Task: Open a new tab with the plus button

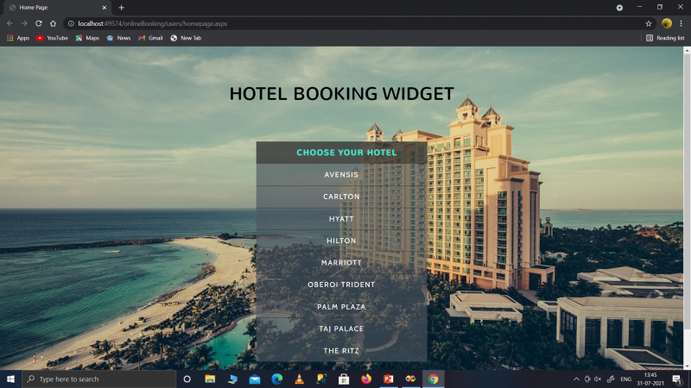Action: tap(121, 8)
